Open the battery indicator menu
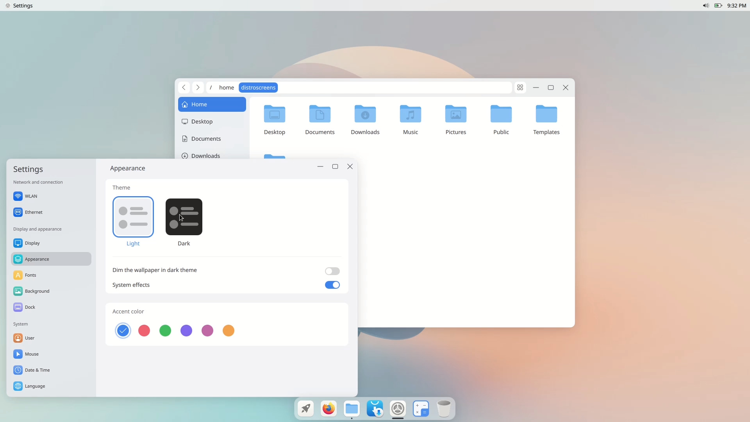This screenshot has width=750, height=422. 719,5
